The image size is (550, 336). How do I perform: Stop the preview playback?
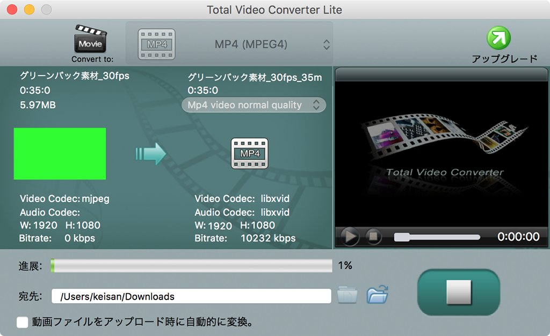[x=373, y=237]
